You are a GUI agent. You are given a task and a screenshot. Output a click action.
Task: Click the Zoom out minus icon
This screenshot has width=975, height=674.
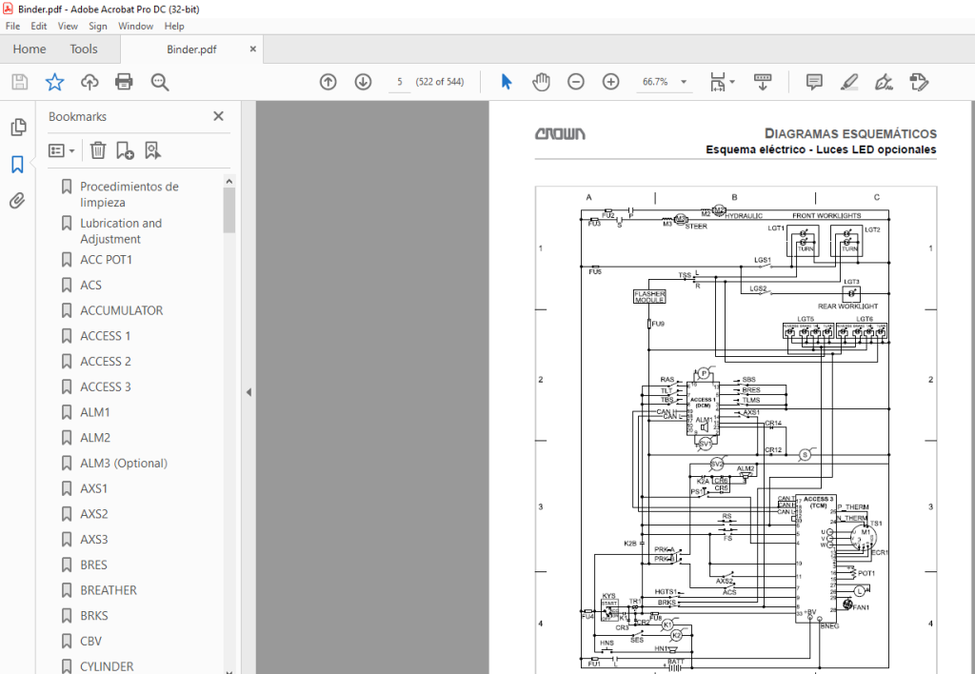click(x=576, y=82)
